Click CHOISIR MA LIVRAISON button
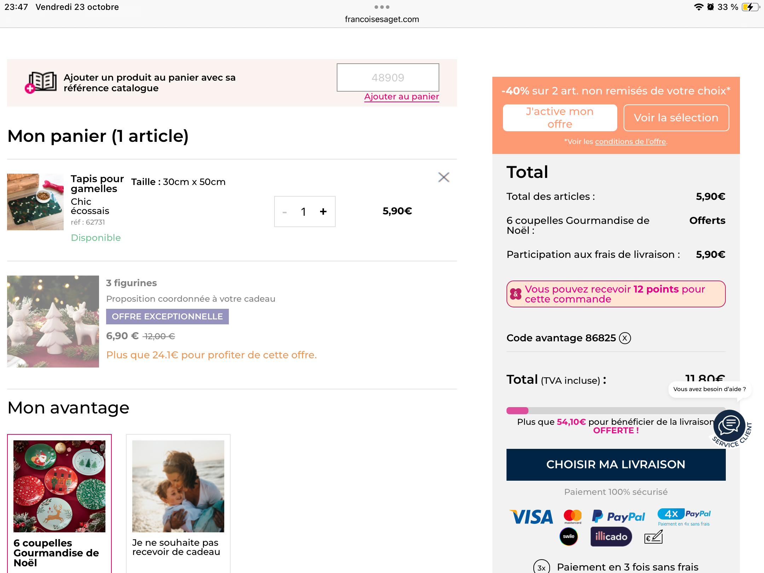Screen dimensions: 764x573 (616, 464)
